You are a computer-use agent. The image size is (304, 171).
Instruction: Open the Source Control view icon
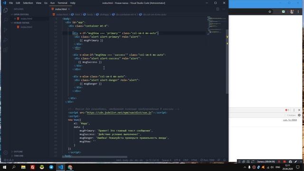(5, 30)
